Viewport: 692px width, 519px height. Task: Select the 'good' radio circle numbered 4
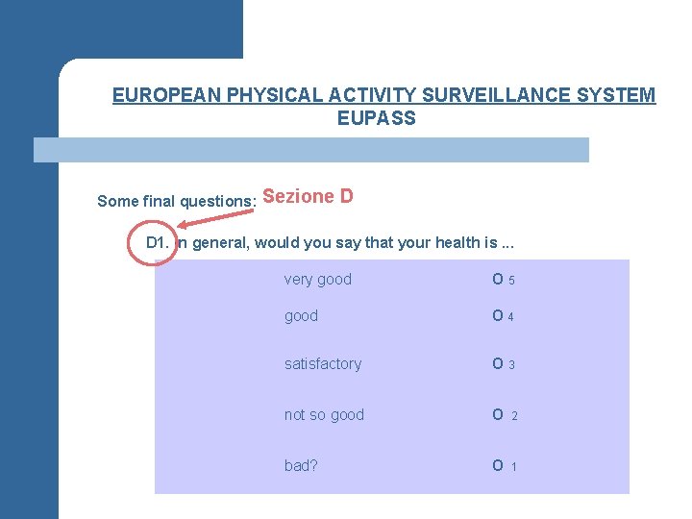click(498, 315)
